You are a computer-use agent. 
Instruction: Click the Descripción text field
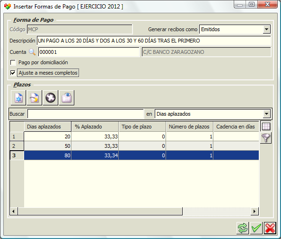point(154,41)
